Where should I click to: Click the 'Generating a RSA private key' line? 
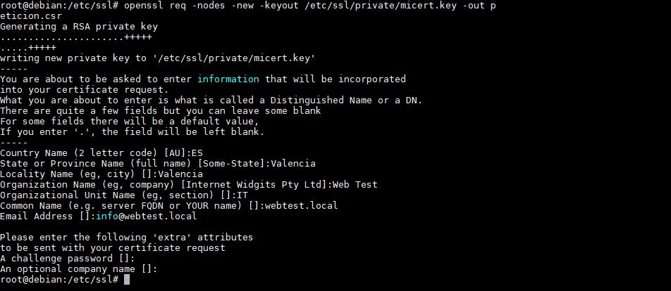point(79,27)
